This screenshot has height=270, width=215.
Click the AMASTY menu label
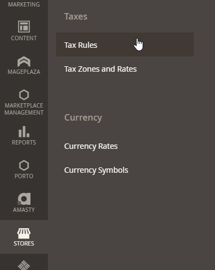coord(24,210)
